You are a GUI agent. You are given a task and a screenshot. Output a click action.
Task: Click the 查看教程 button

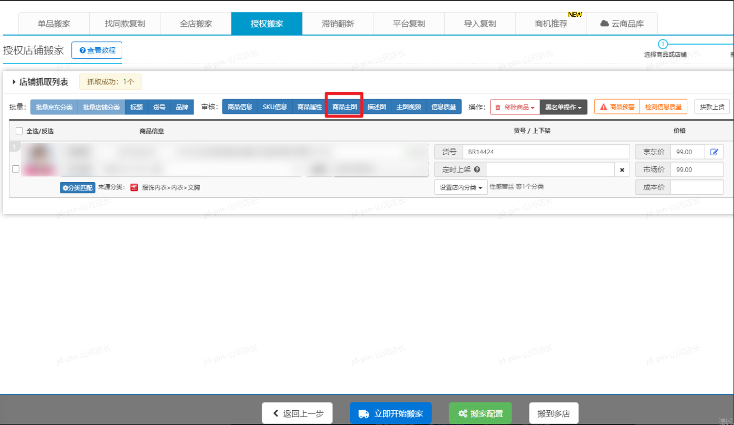(x=97, y=50)
